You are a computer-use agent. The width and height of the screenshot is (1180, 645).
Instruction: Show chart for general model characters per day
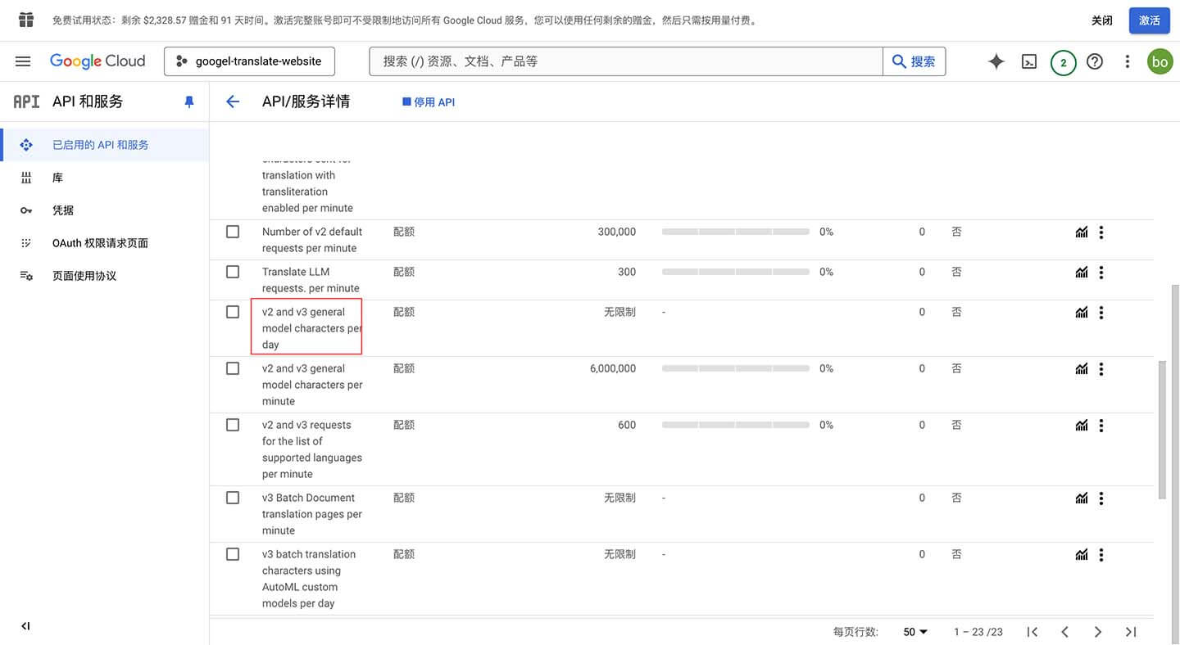[x=1082, y=313]
